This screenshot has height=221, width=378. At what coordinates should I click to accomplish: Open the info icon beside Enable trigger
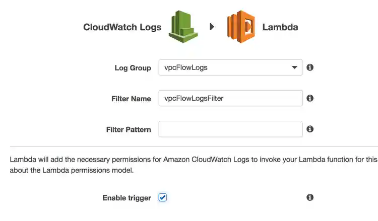310,197
